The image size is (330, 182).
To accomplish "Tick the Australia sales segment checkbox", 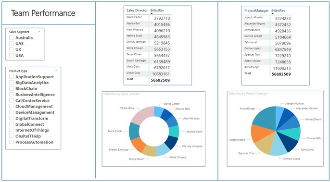I will tap(12, 37).
